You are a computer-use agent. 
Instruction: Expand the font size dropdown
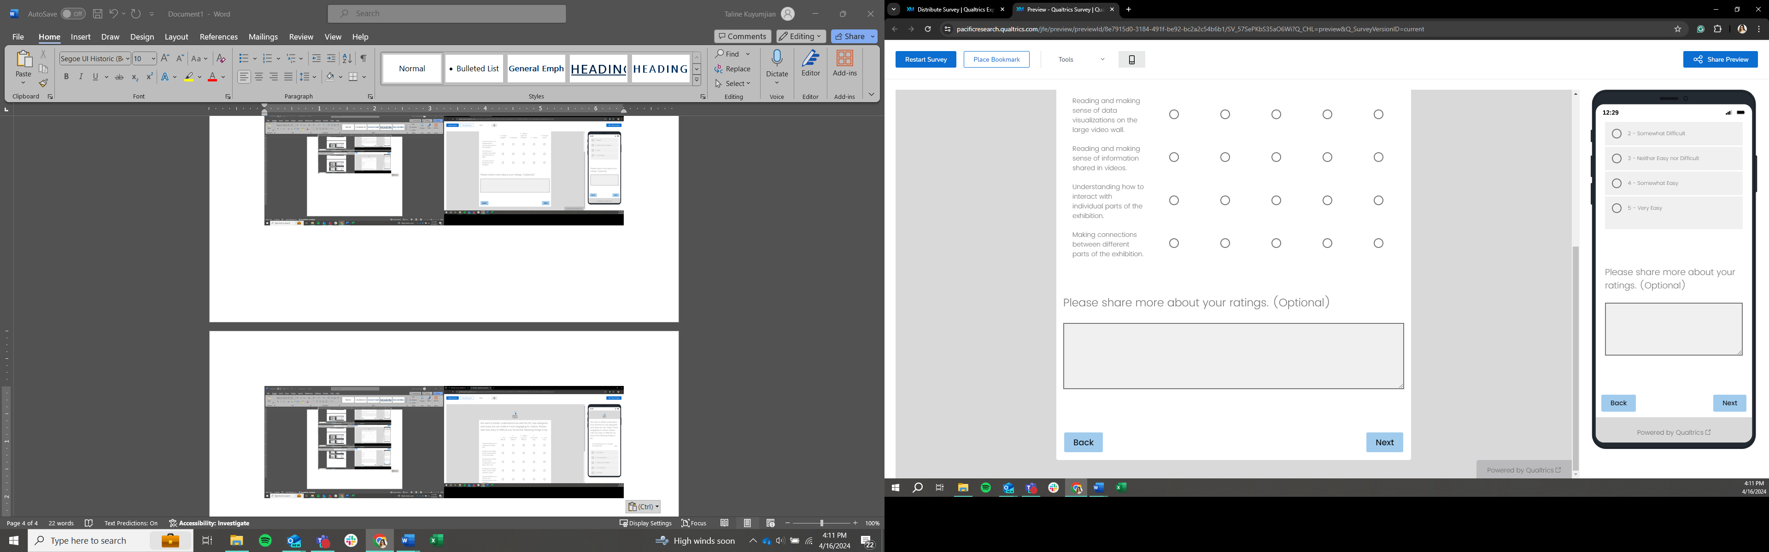click(x=152, y=59)
